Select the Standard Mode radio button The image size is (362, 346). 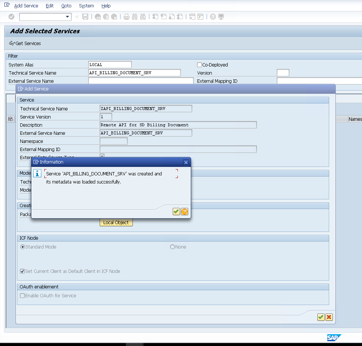pyautogui.click(x=23, y=247)
